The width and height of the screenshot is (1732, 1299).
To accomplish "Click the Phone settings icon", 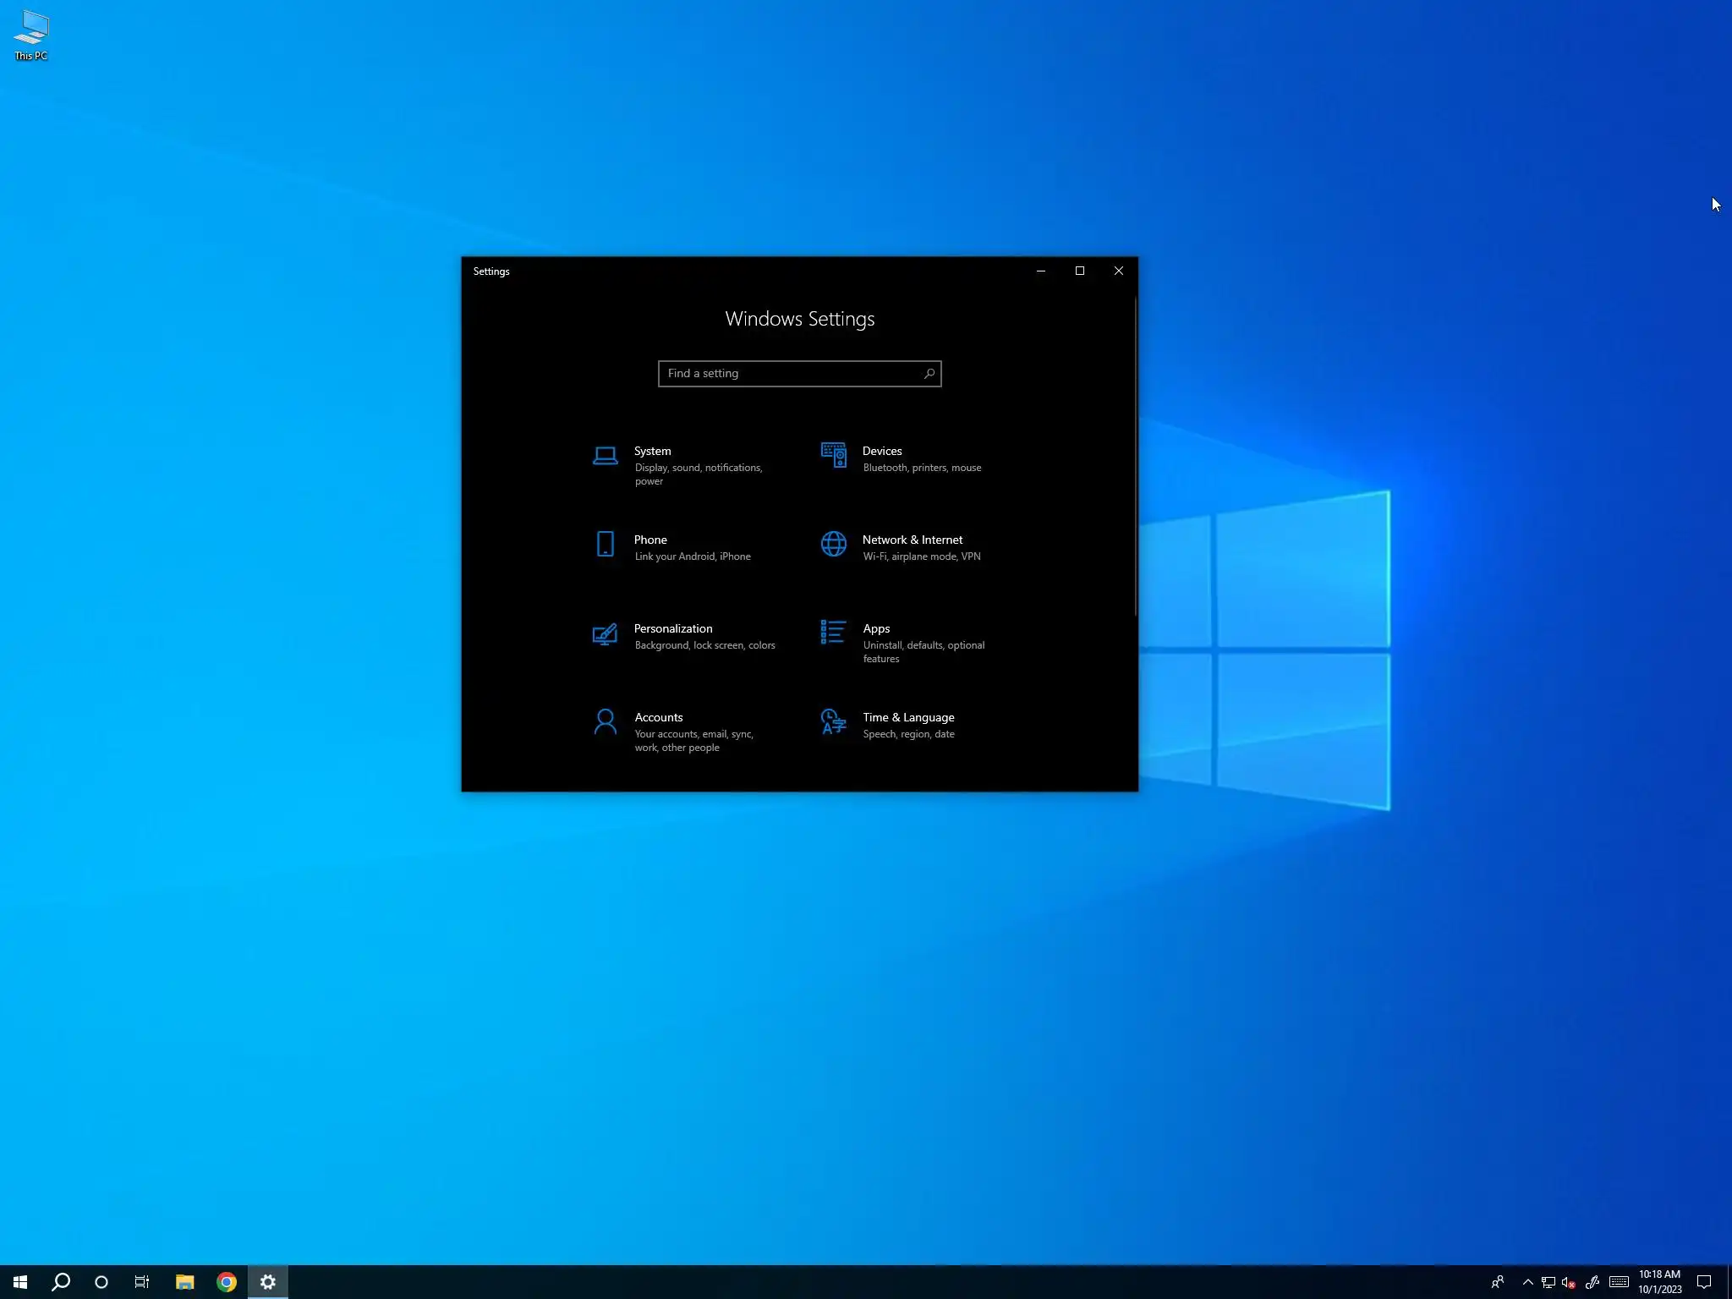I will pyautogui.click(x=605, y=544).
